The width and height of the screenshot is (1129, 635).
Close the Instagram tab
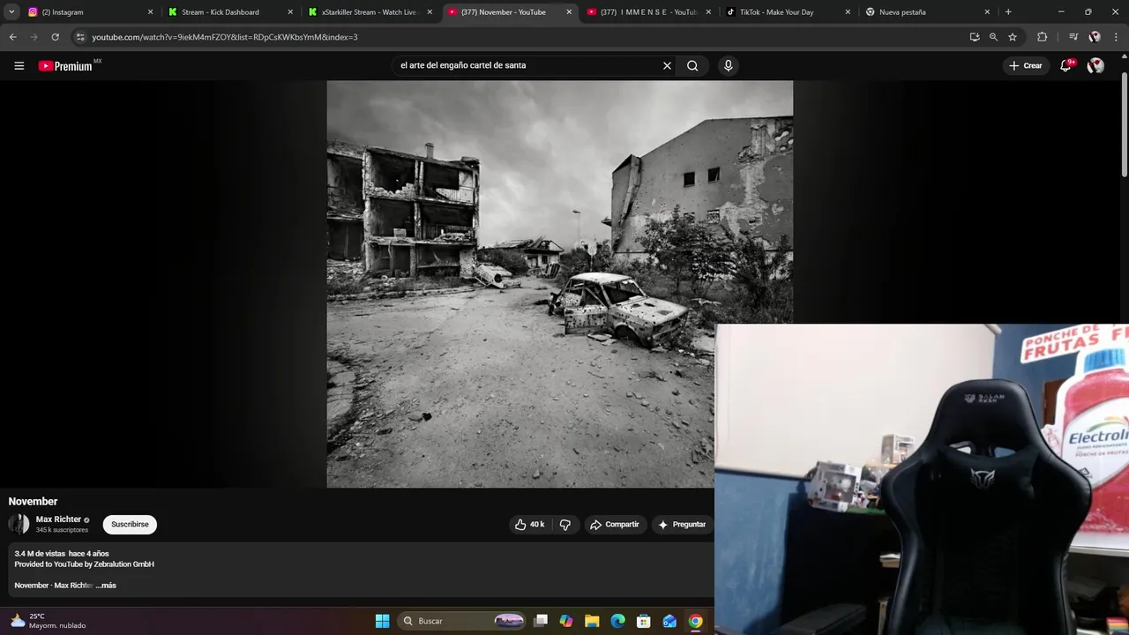150,12
